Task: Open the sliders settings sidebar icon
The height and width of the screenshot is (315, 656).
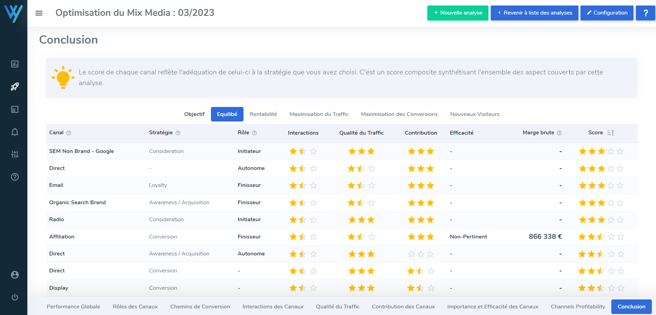Action: (15, 154)
